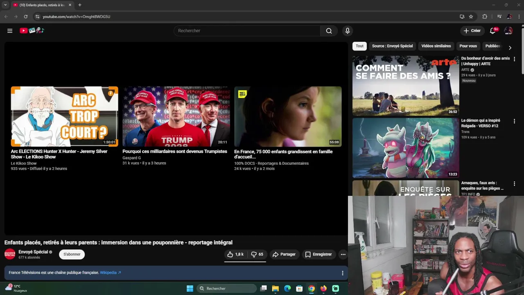Go to YouTube home via the logo
The height and width of the screenshot is (295, 524).
tap(32, 30)
